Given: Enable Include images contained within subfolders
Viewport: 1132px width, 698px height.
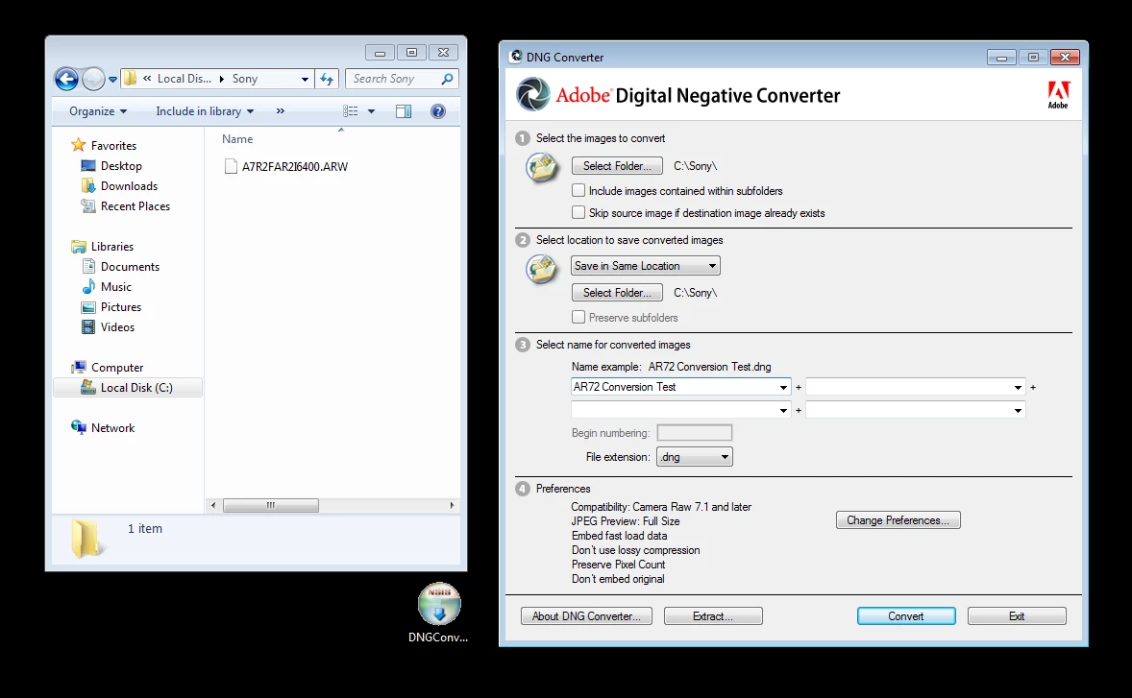Looking at the screenshot, I should coord(578,190).
